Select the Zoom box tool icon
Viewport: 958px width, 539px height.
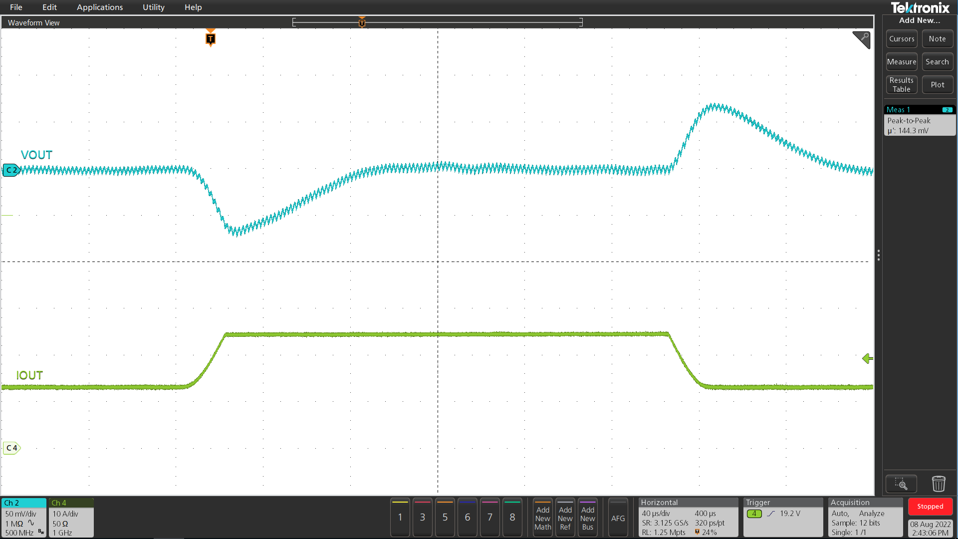point(901,484)
